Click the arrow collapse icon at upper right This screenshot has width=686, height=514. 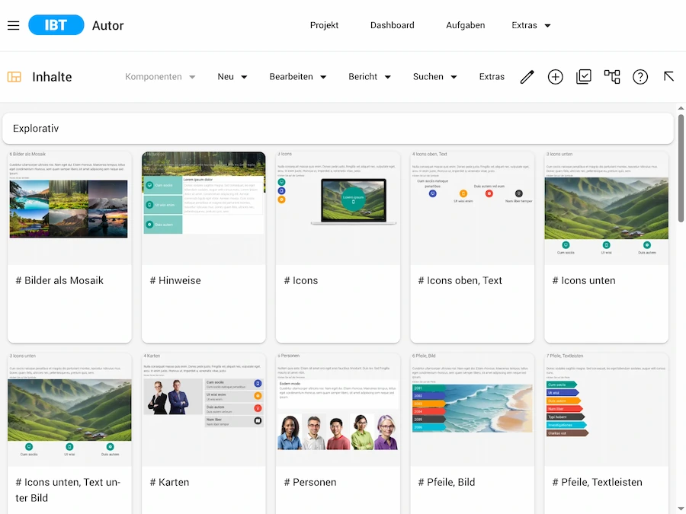tap(668, 77)
